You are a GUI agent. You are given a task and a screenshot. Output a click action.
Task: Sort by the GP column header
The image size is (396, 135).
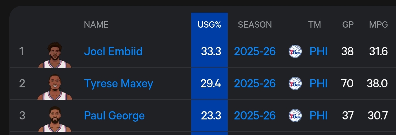[348, 24]
